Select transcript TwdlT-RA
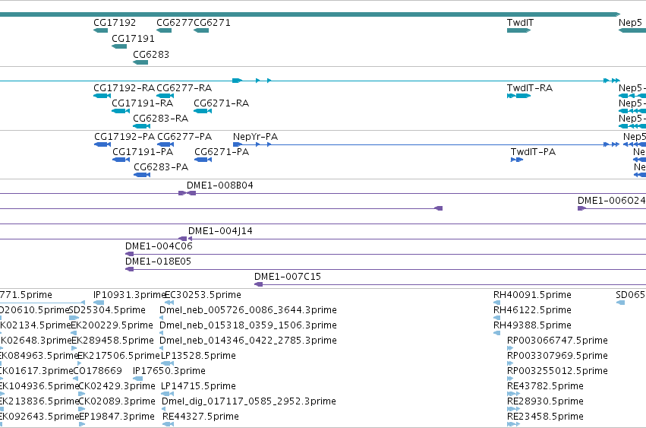 tap(529, 88)
